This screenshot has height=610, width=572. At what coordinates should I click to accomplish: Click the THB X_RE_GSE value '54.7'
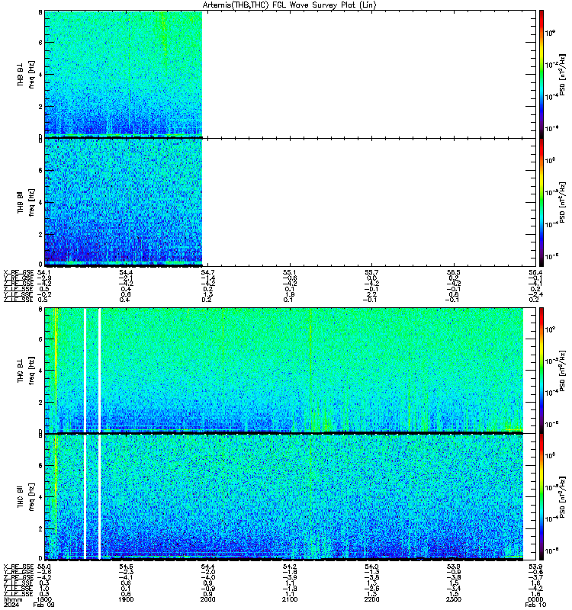[207, 272]
